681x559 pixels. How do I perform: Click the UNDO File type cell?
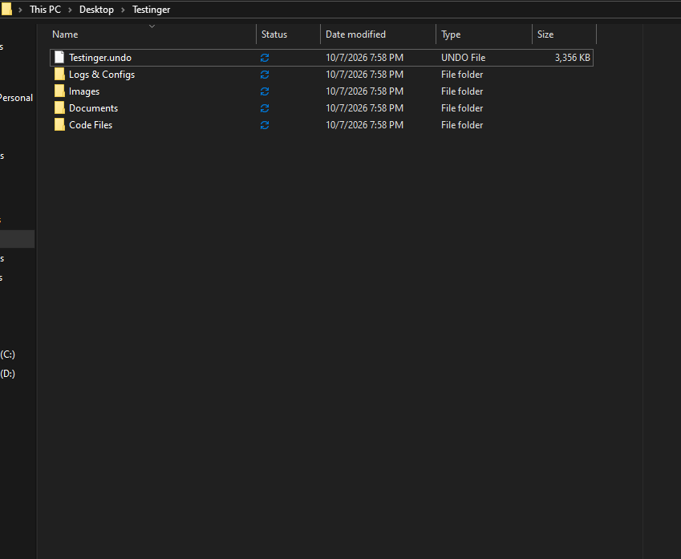click(464, 58)
